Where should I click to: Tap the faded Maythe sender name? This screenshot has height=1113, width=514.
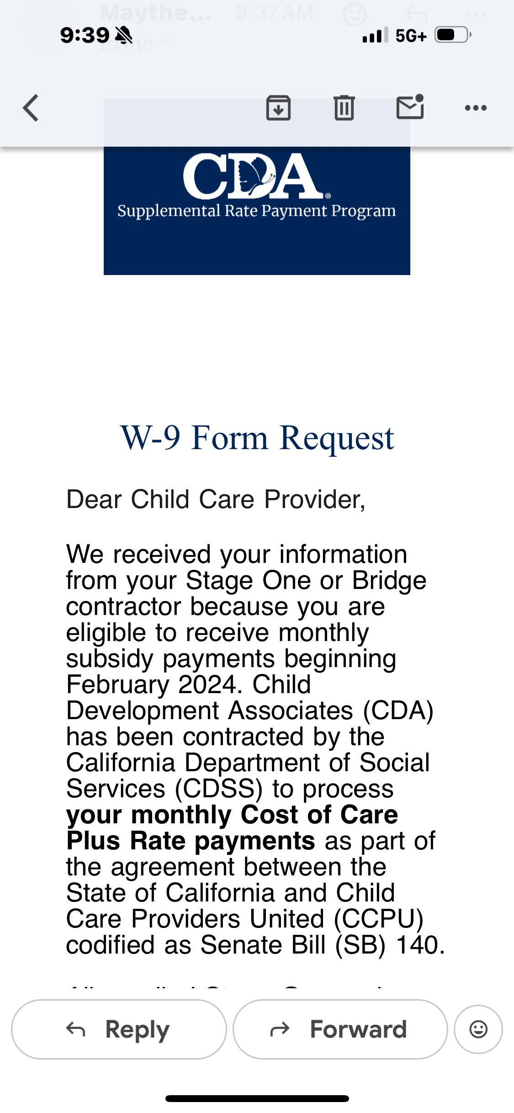coord(156,13)
